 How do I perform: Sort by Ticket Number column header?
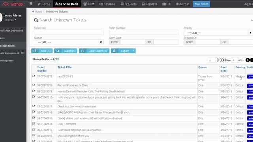click(42, 69)
